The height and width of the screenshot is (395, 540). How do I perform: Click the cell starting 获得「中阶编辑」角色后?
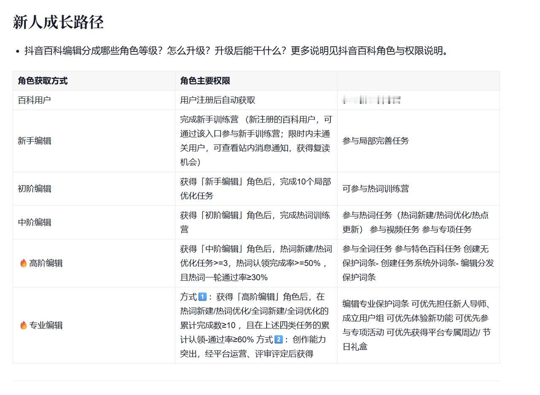256,263
